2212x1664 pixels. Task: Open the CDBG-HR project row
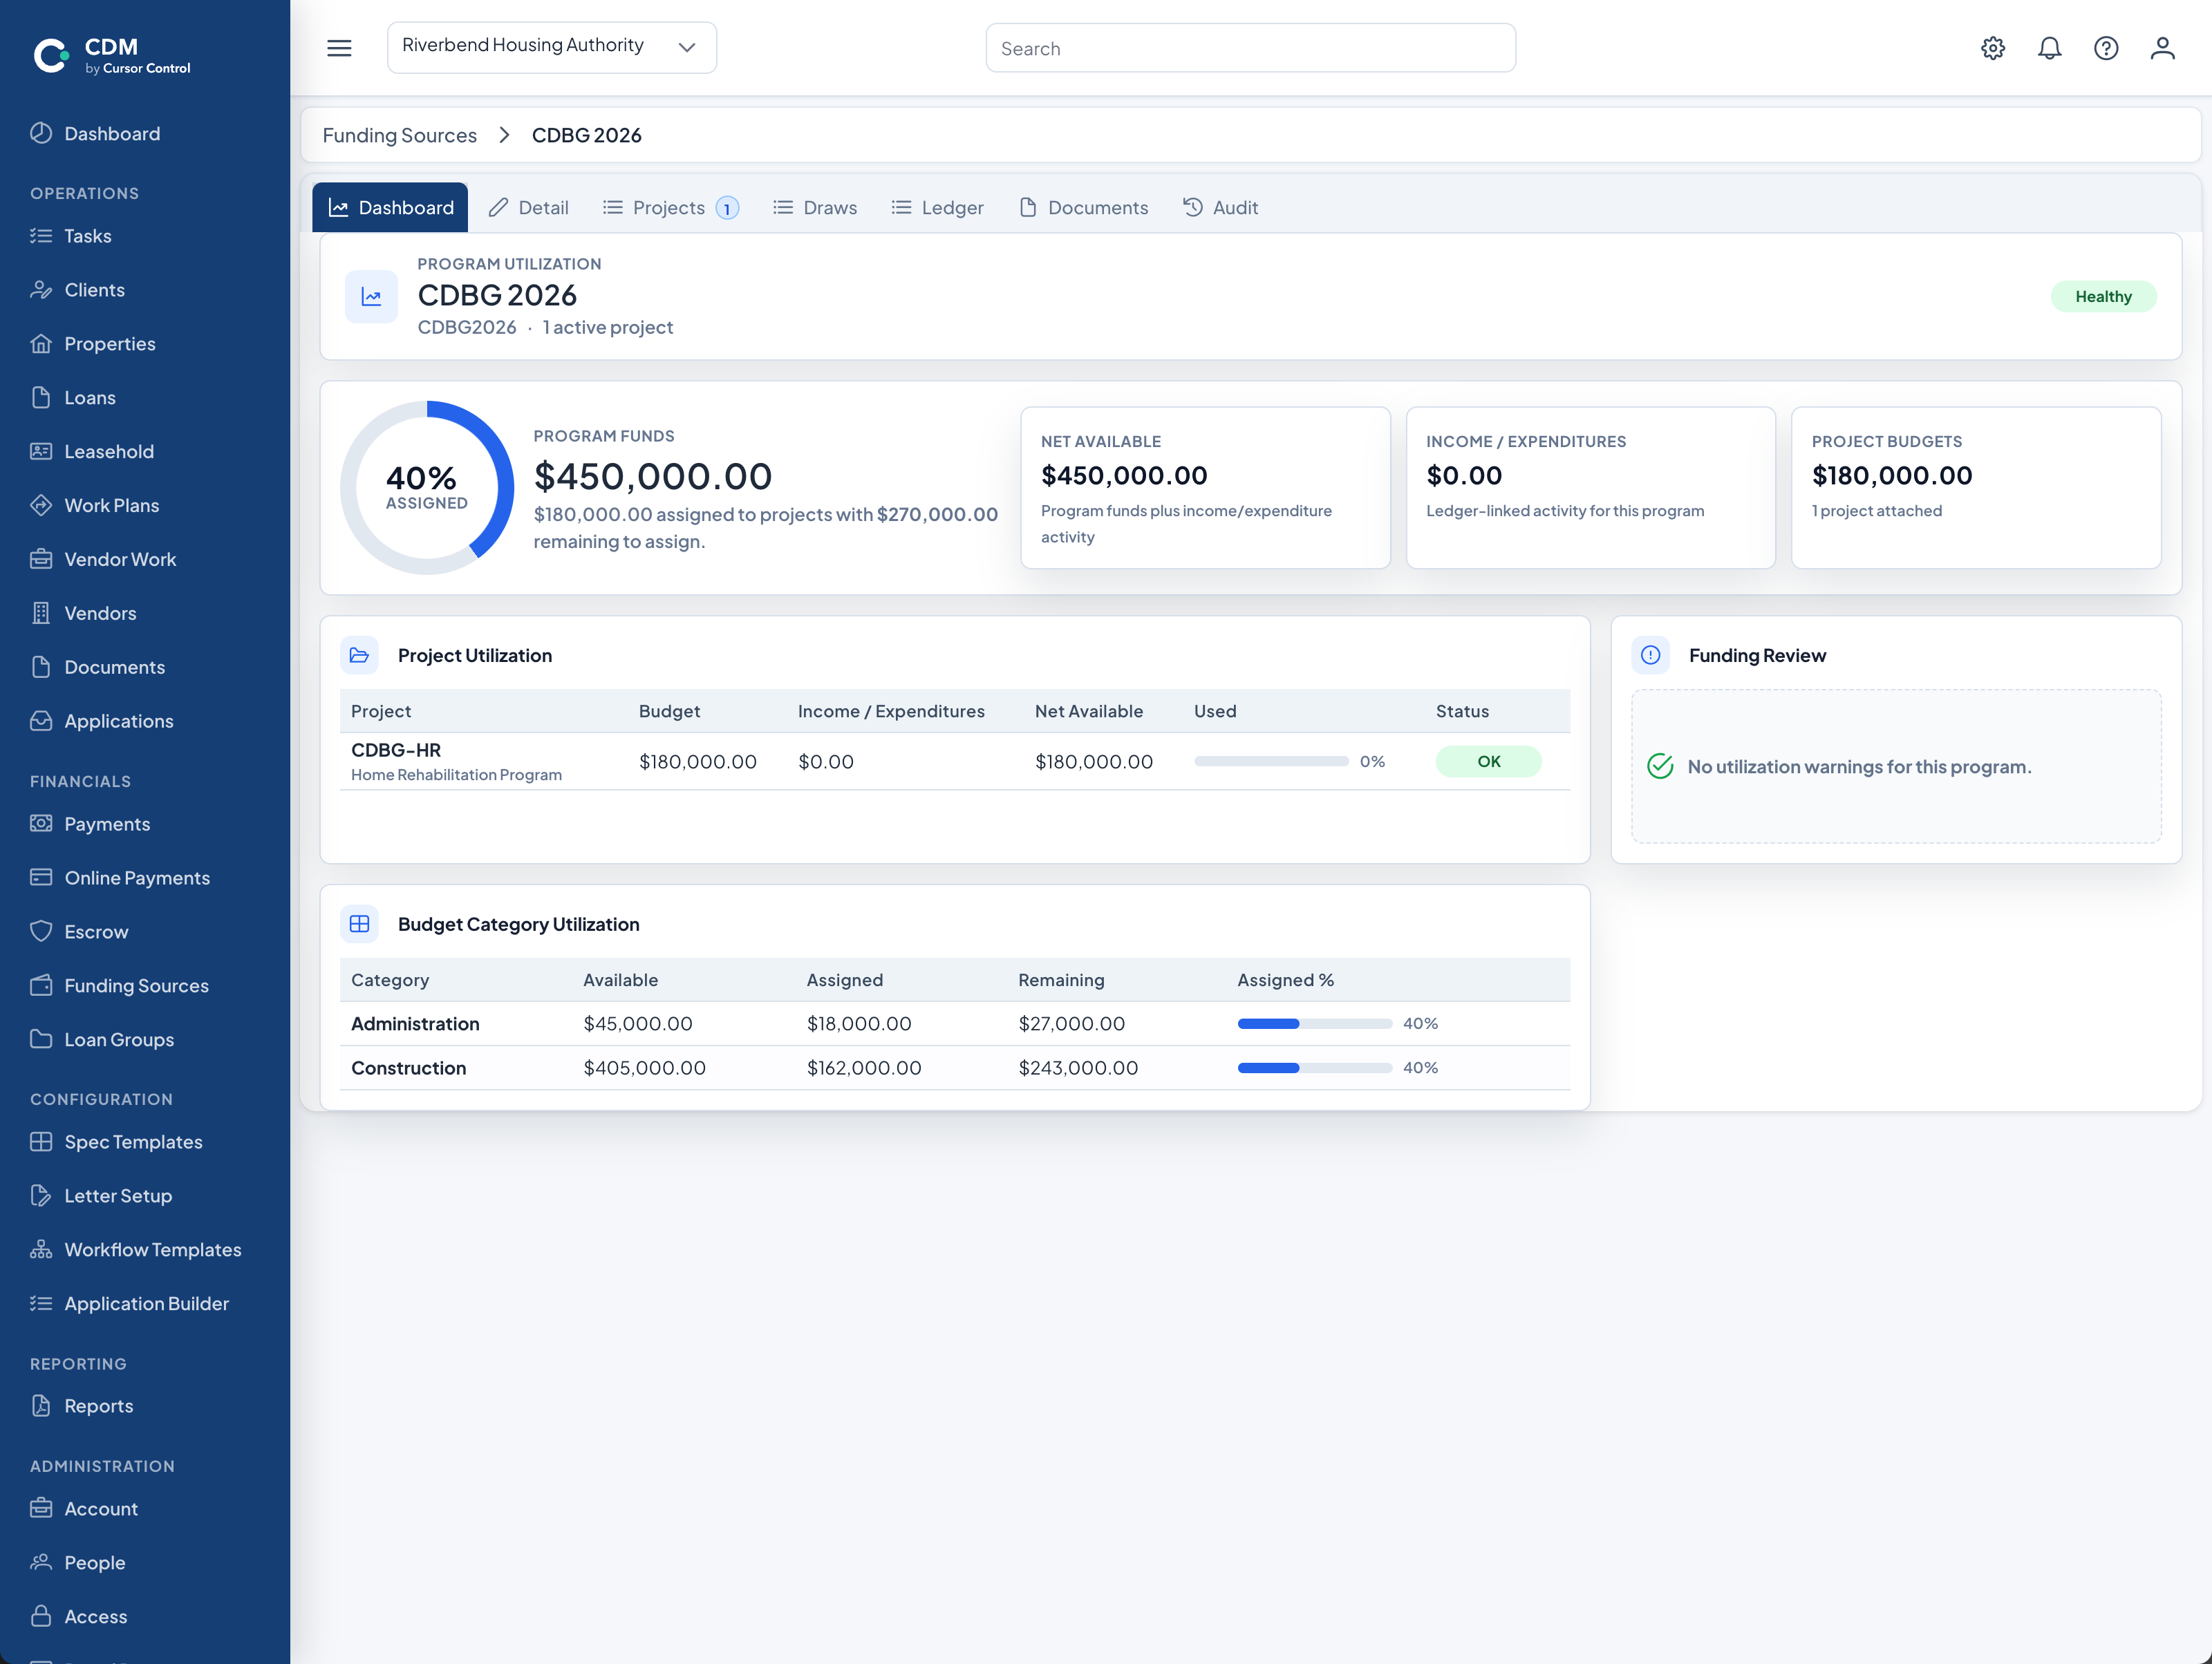point(954,762)
